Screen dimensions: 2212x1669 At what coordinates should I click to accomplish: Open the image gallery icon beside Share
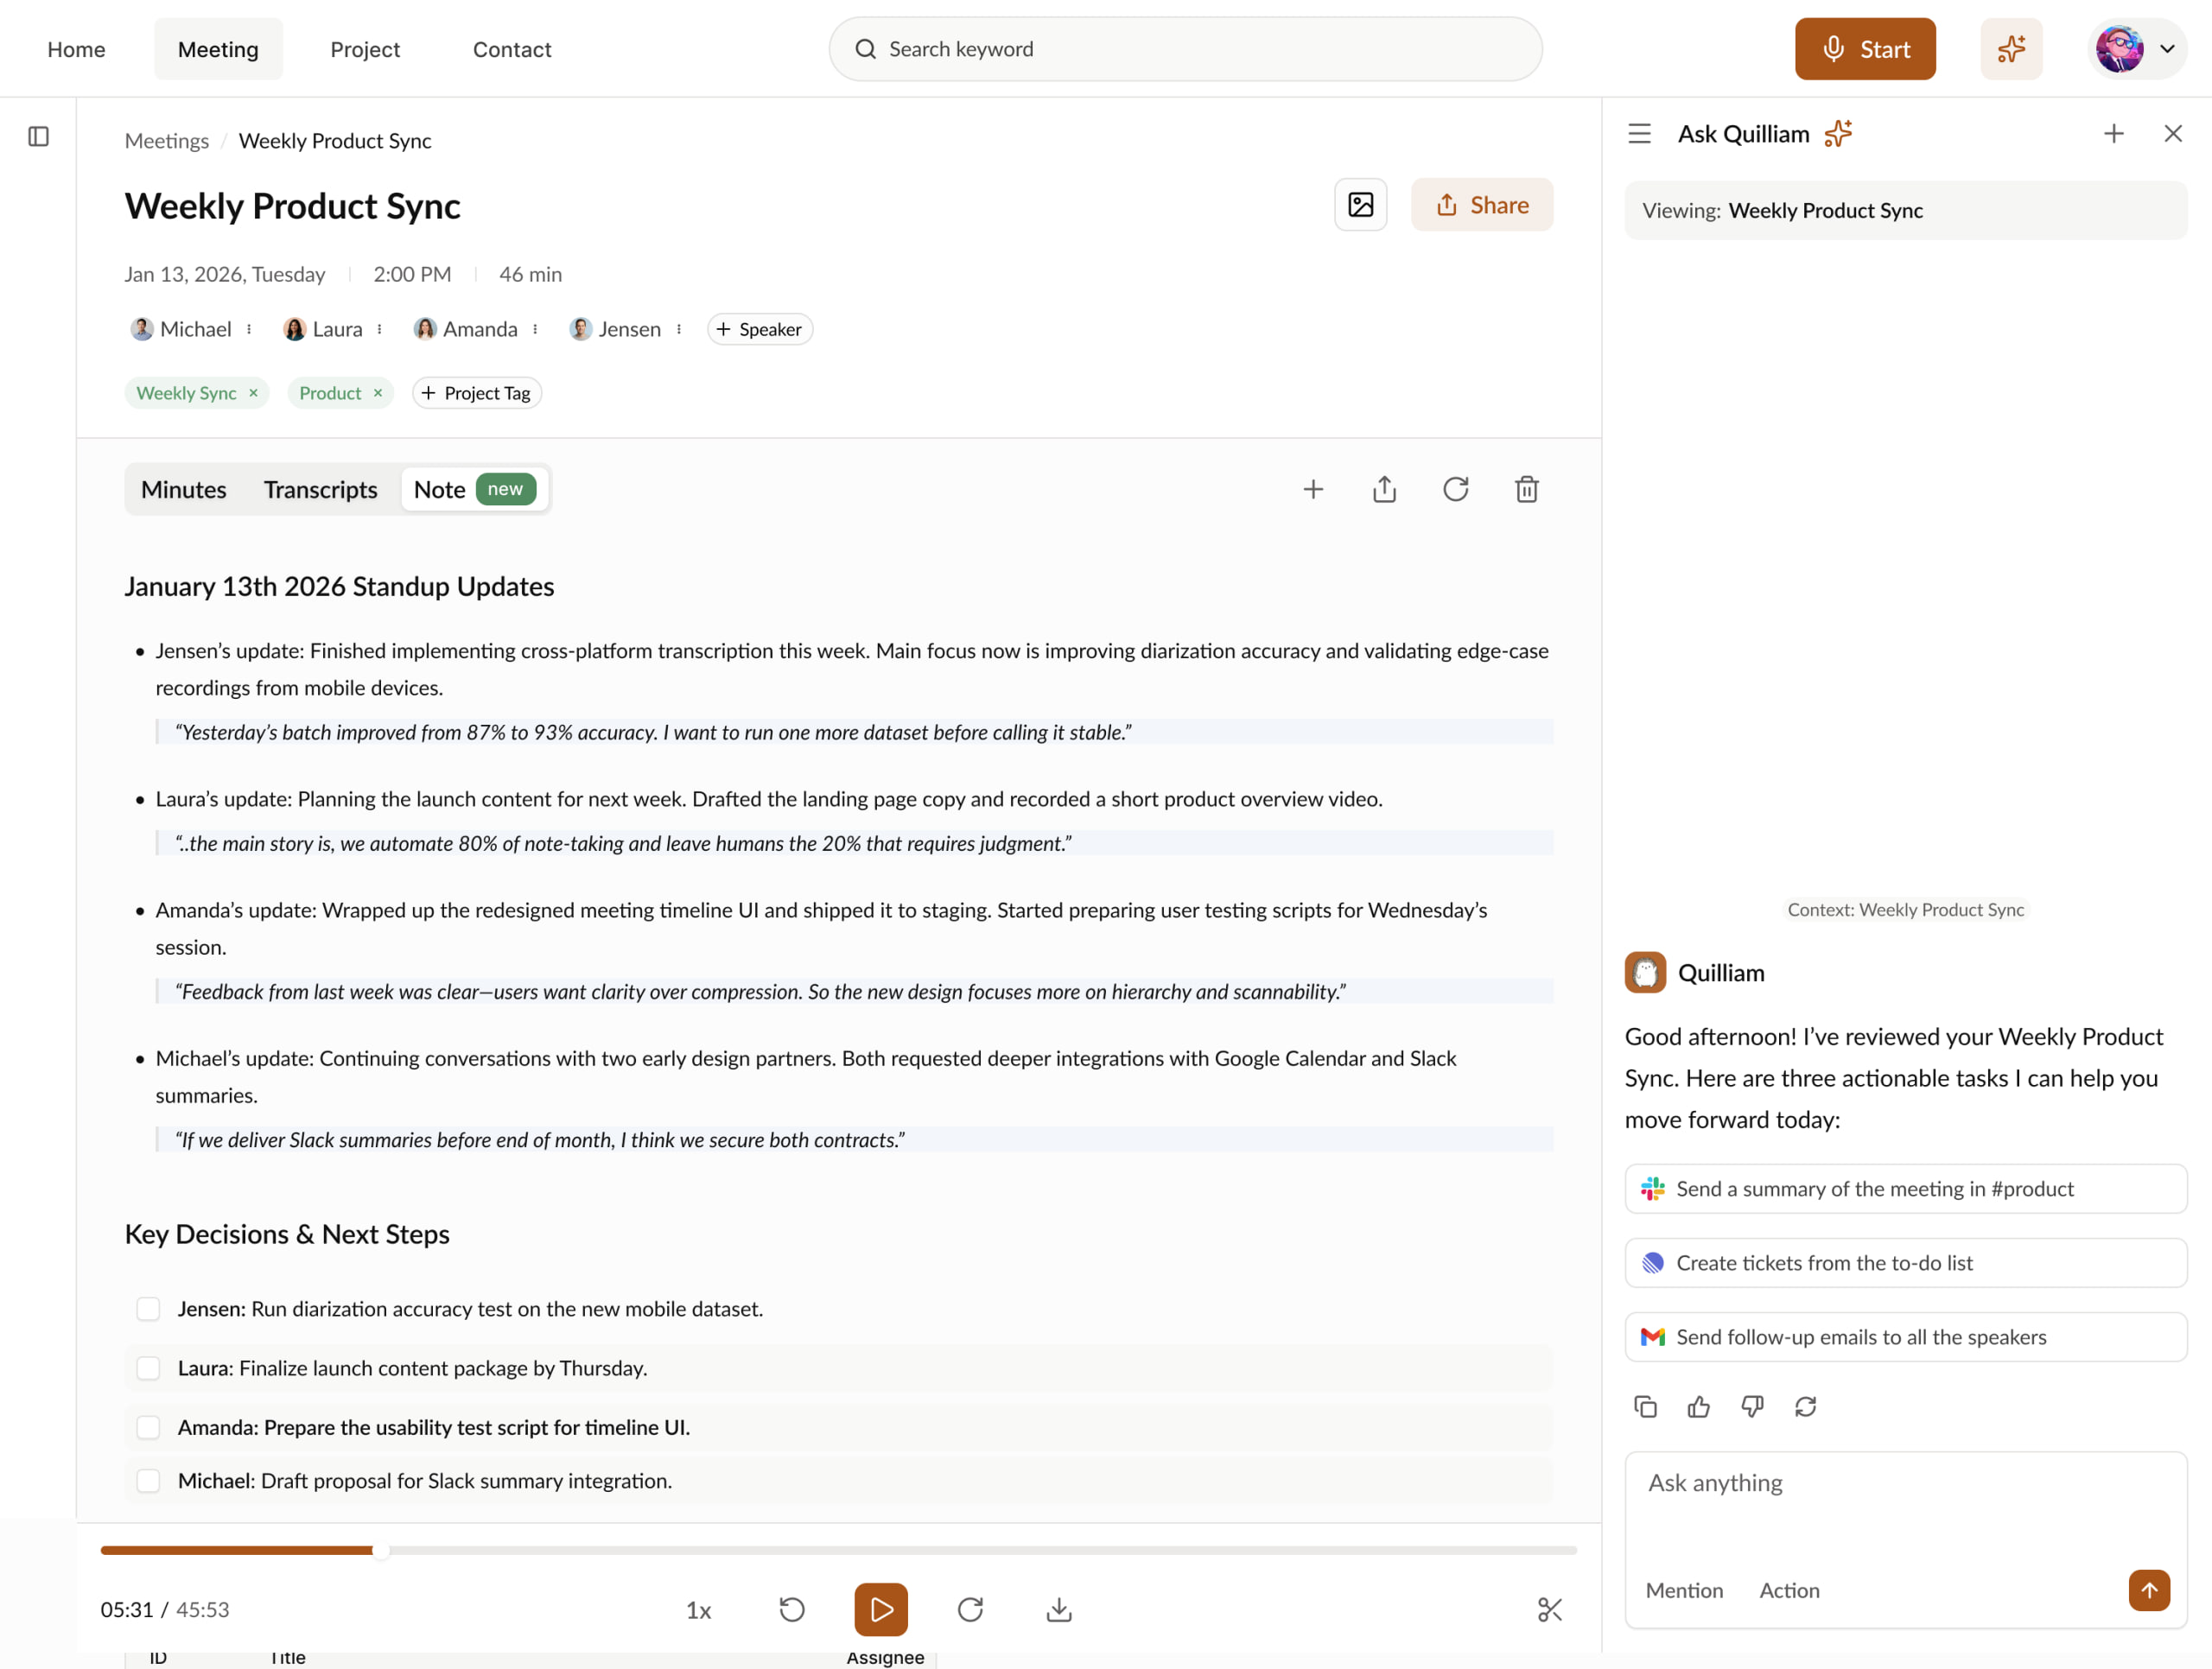tap(1360, 205)
